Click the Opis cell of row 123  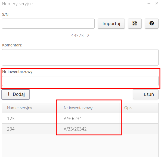(139, 119)
